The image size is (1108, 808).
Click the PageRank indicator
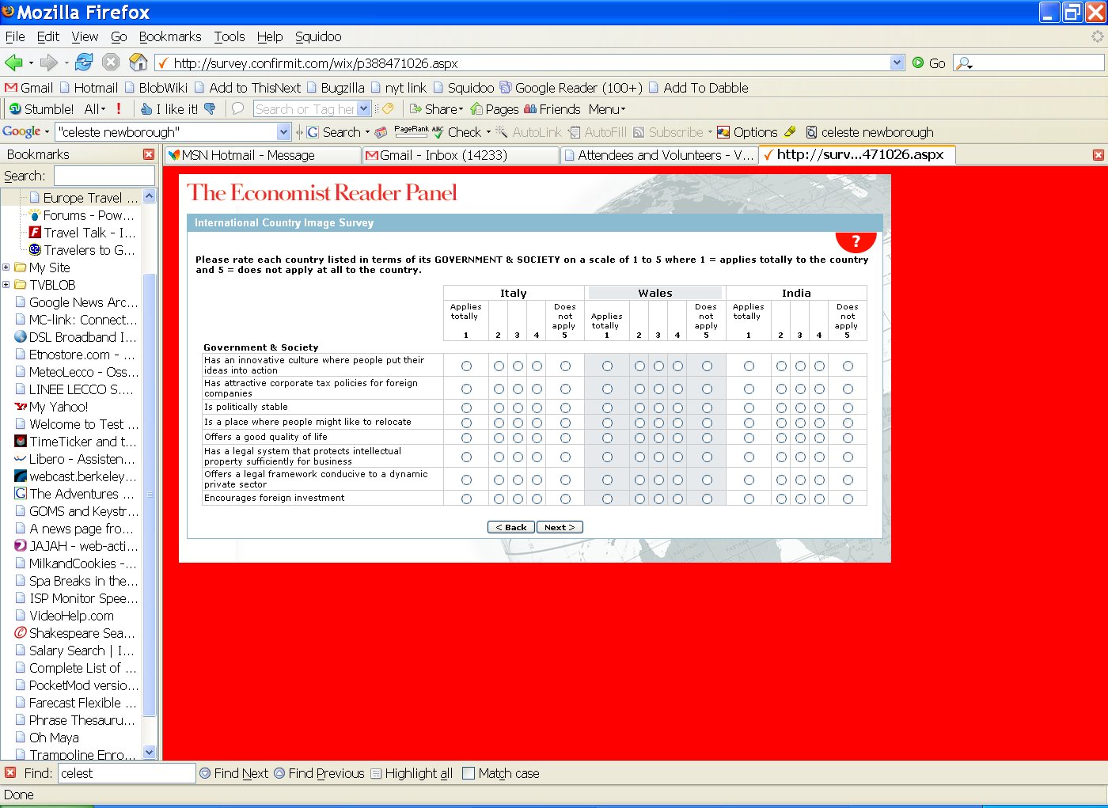click(412, 131)
